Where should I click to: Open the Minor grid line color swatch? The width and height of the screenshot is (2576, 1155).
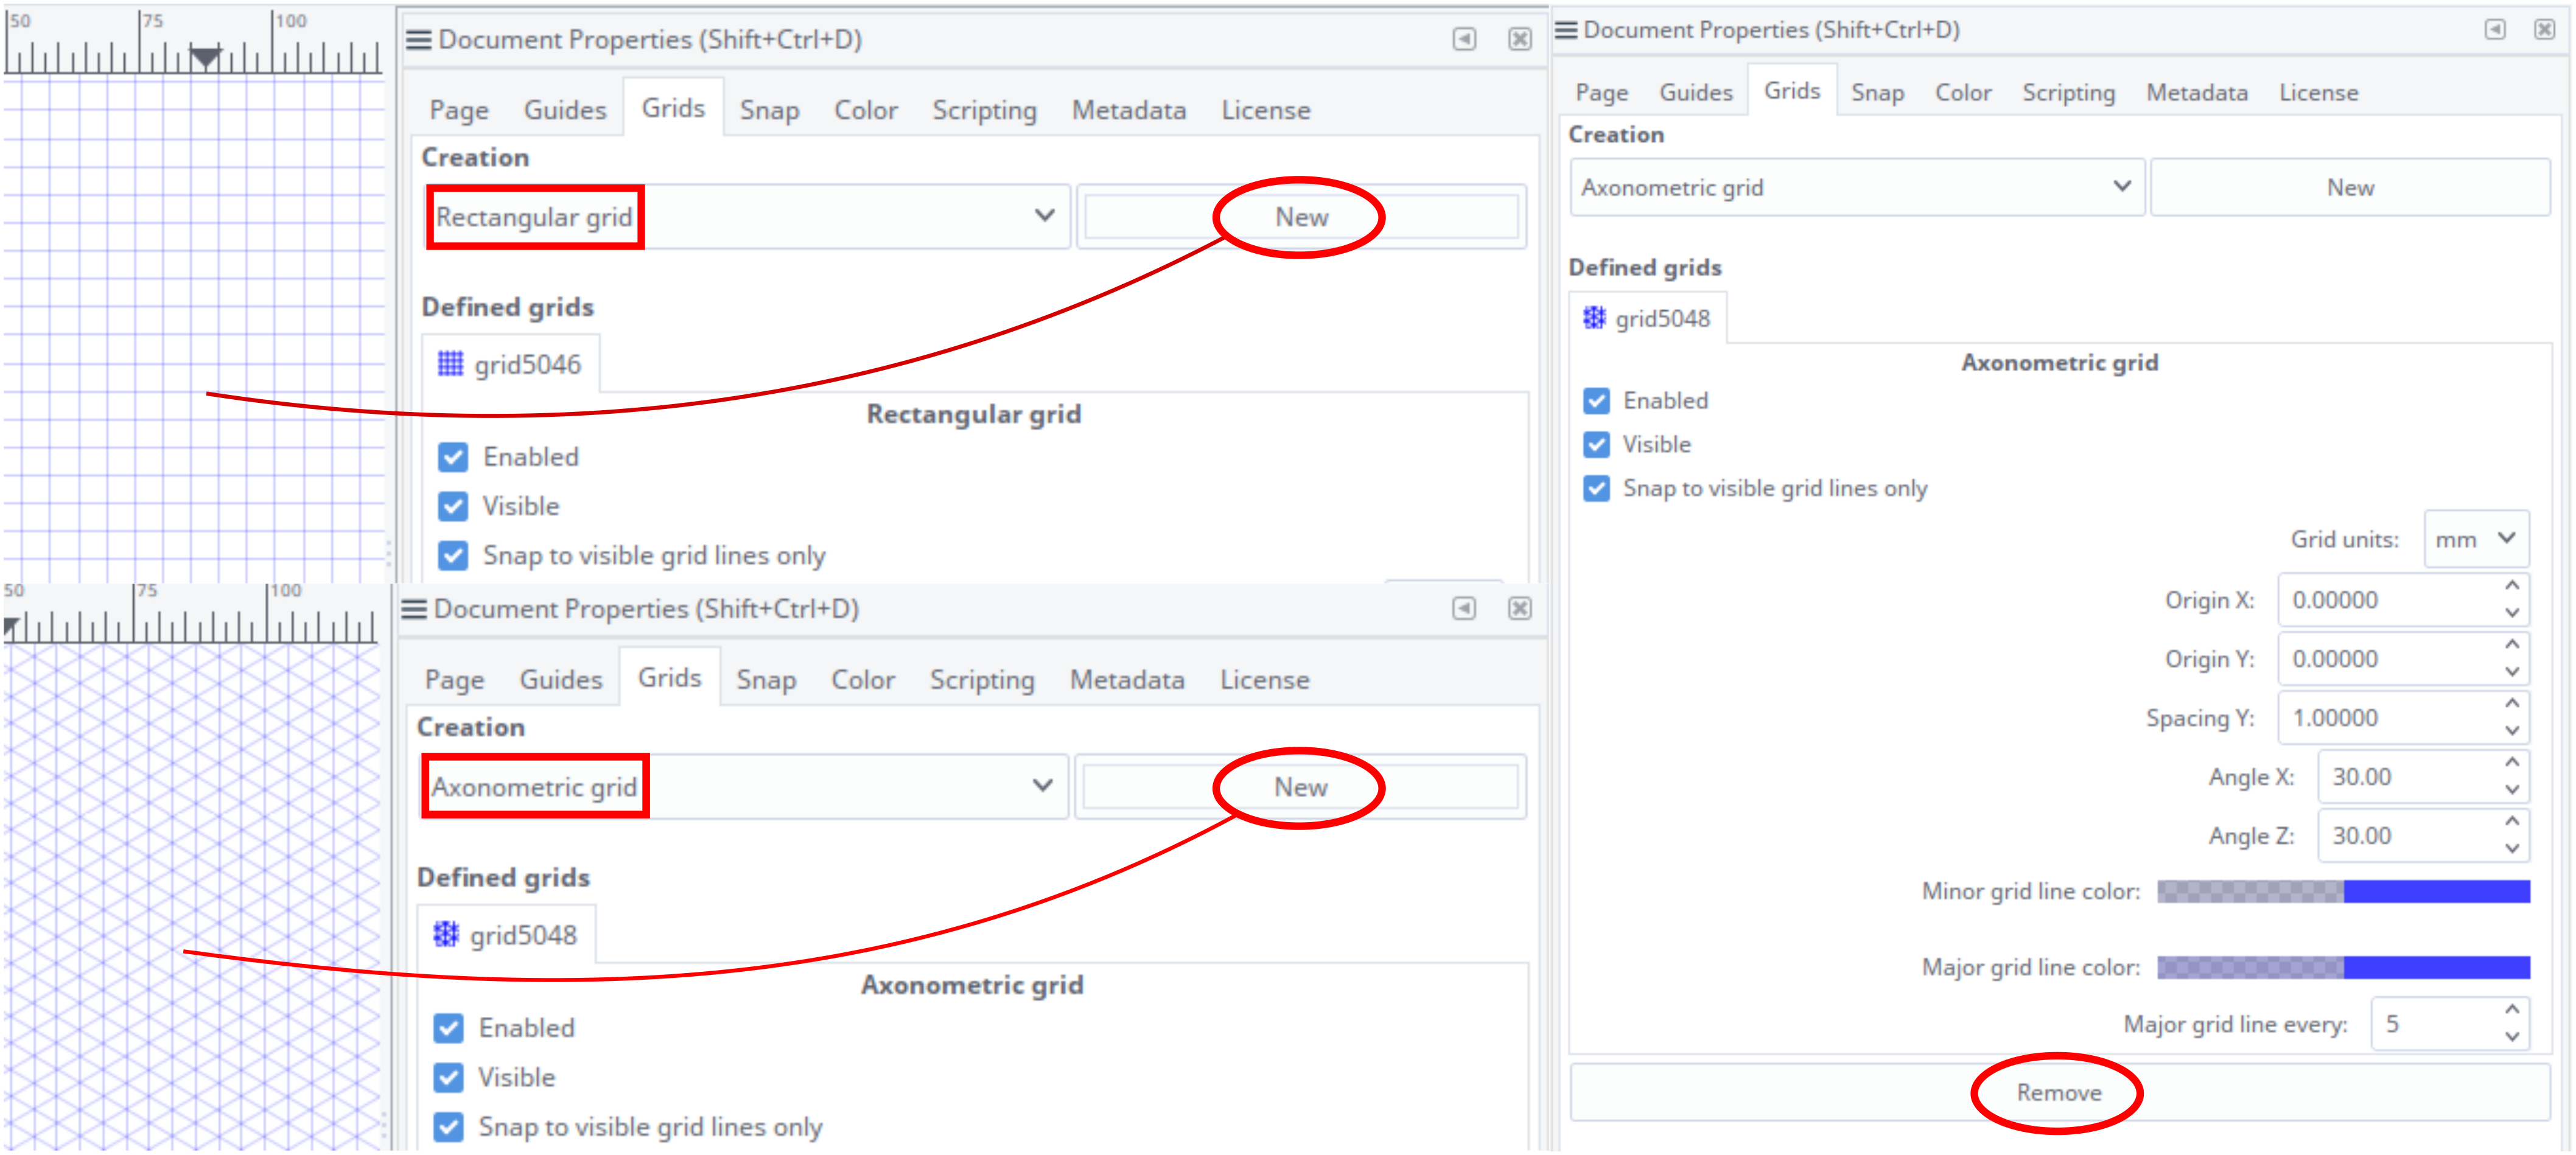[2343, 891]
